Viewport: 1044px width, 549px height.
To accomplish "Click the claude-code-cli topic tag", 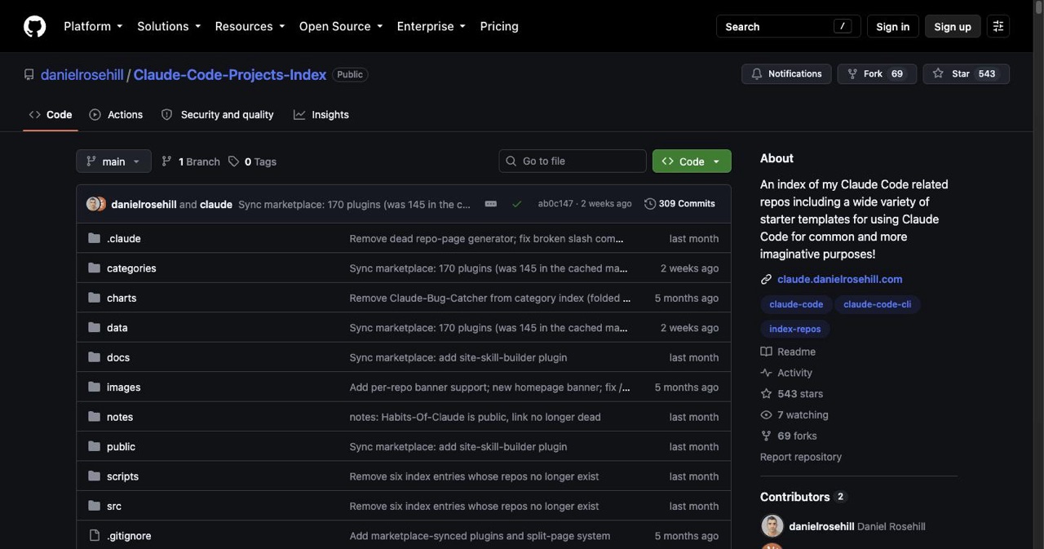I will (877, 304).
